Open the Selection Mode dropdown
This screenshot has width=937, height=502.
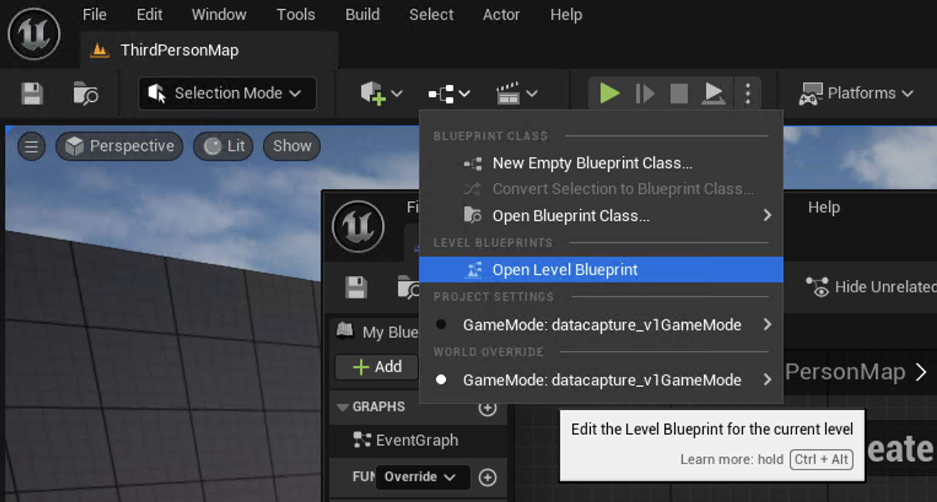227,93
